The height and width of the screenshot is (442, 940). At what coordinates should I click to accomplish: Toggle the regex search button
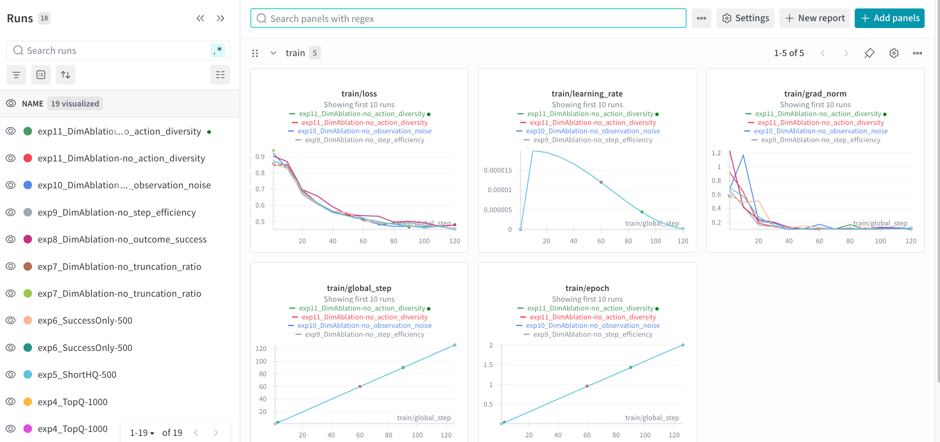(x=218, y=50)
